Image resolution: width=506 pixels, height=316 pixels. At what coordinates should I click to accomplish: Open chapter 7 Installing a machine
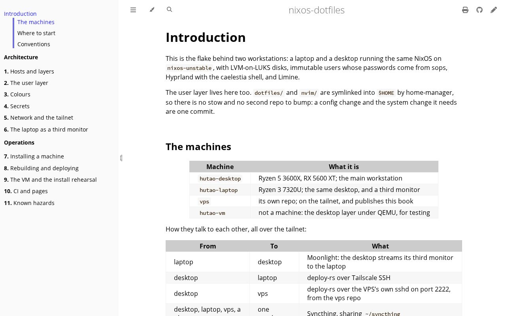point(34,156)
